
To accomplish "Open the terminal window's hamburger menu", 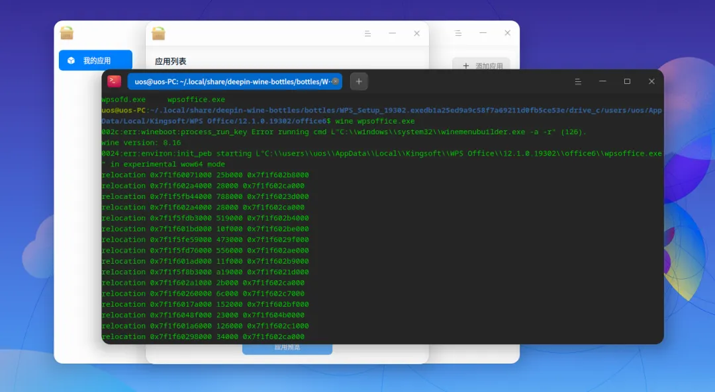I will [x=578, y=81].
